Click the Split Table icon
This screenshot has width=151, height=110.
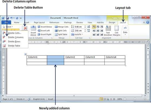56,34
